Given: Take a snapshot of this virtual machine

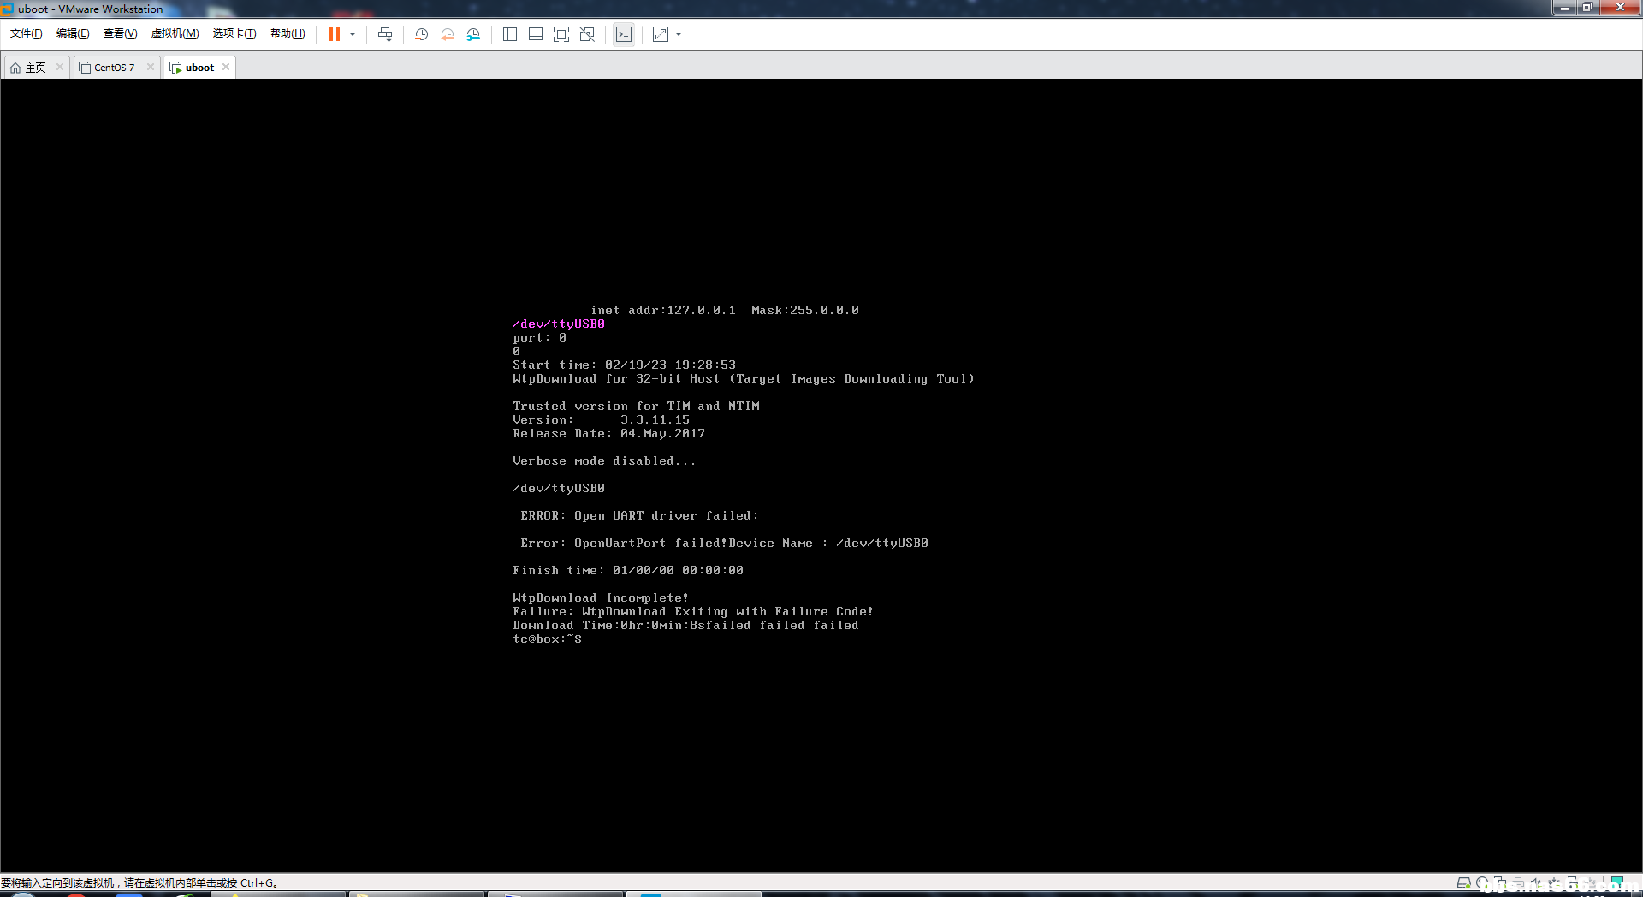Looking at the screenshot, I should tap(421, 34).
